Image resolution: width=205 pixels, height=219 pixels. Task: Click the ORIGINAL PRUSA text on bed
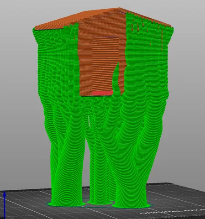tap(172, 212)
